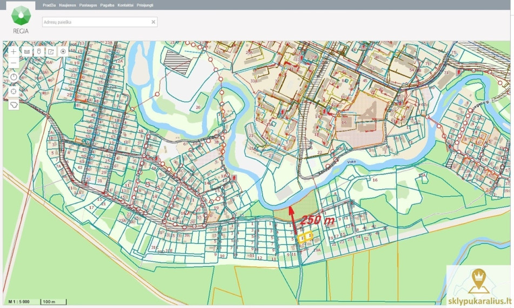
Task: Click the Prisijungti login link
Action: [145, 5]
